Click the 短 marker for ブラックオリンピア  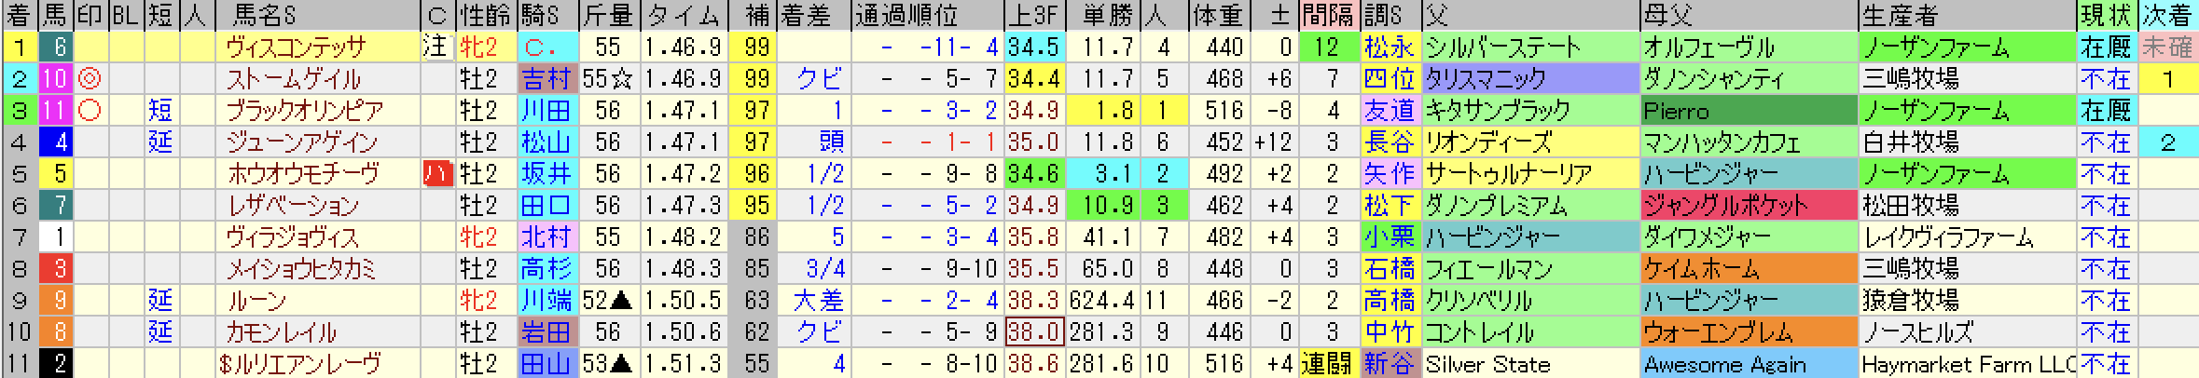tap(160, 111)
